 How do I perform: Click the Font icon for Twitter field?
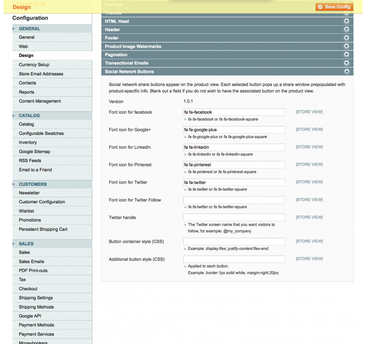234,182
